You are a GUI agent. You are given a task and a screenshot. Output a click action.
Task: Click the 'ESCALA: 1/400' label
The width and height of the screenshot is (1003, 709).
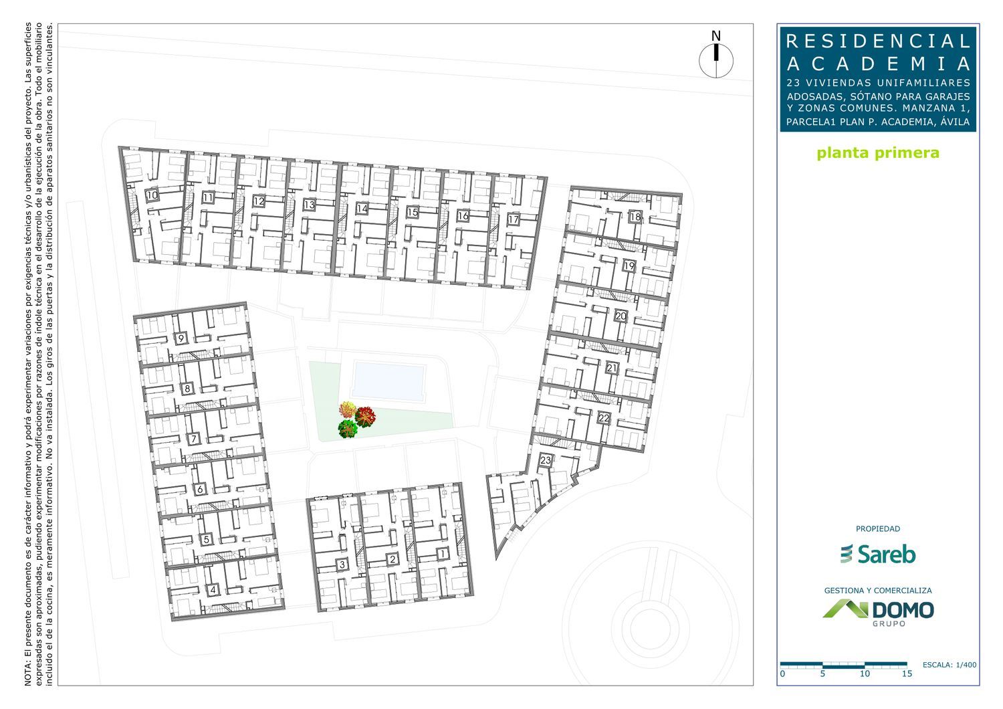click(949, 665)
